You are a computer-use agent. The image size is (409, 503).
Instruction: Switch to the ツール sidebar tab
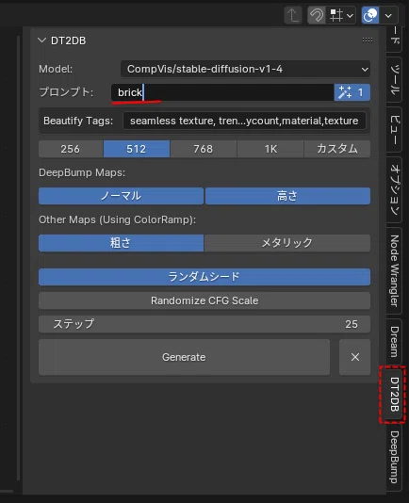(395, 79)
